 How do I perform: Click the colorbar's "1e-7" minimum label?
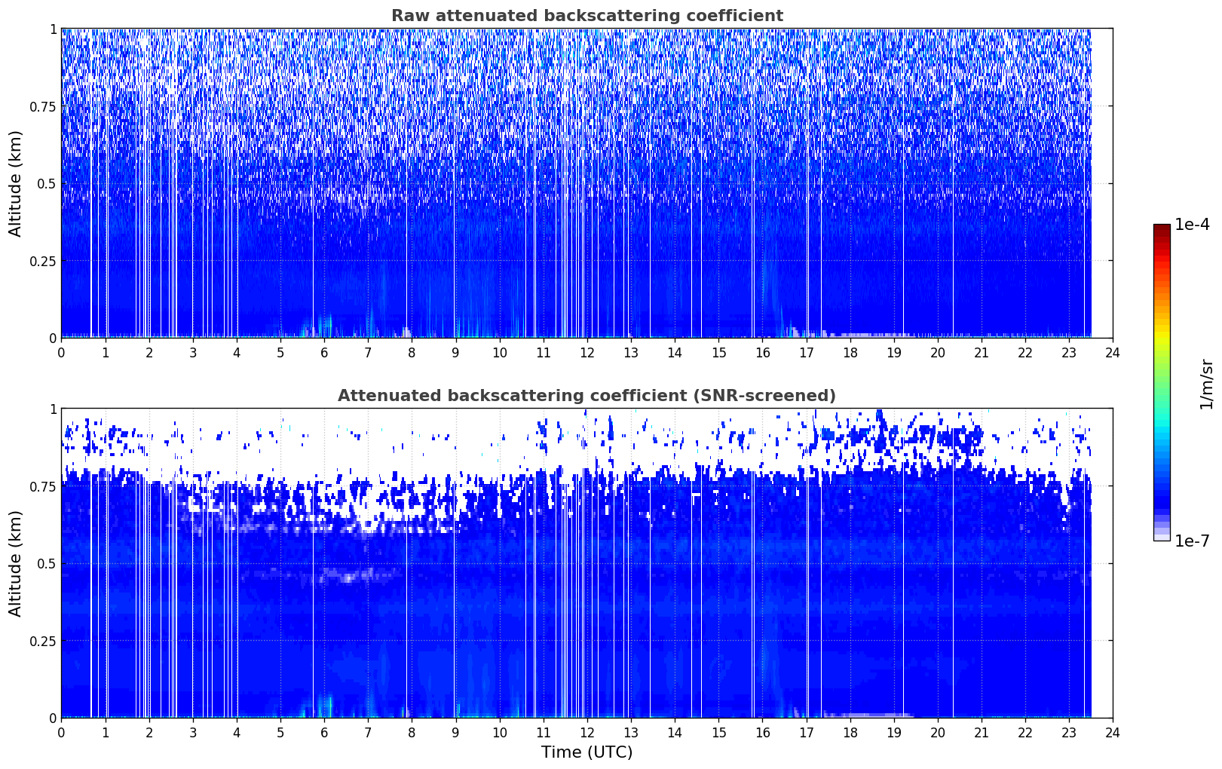[1192, 541]
